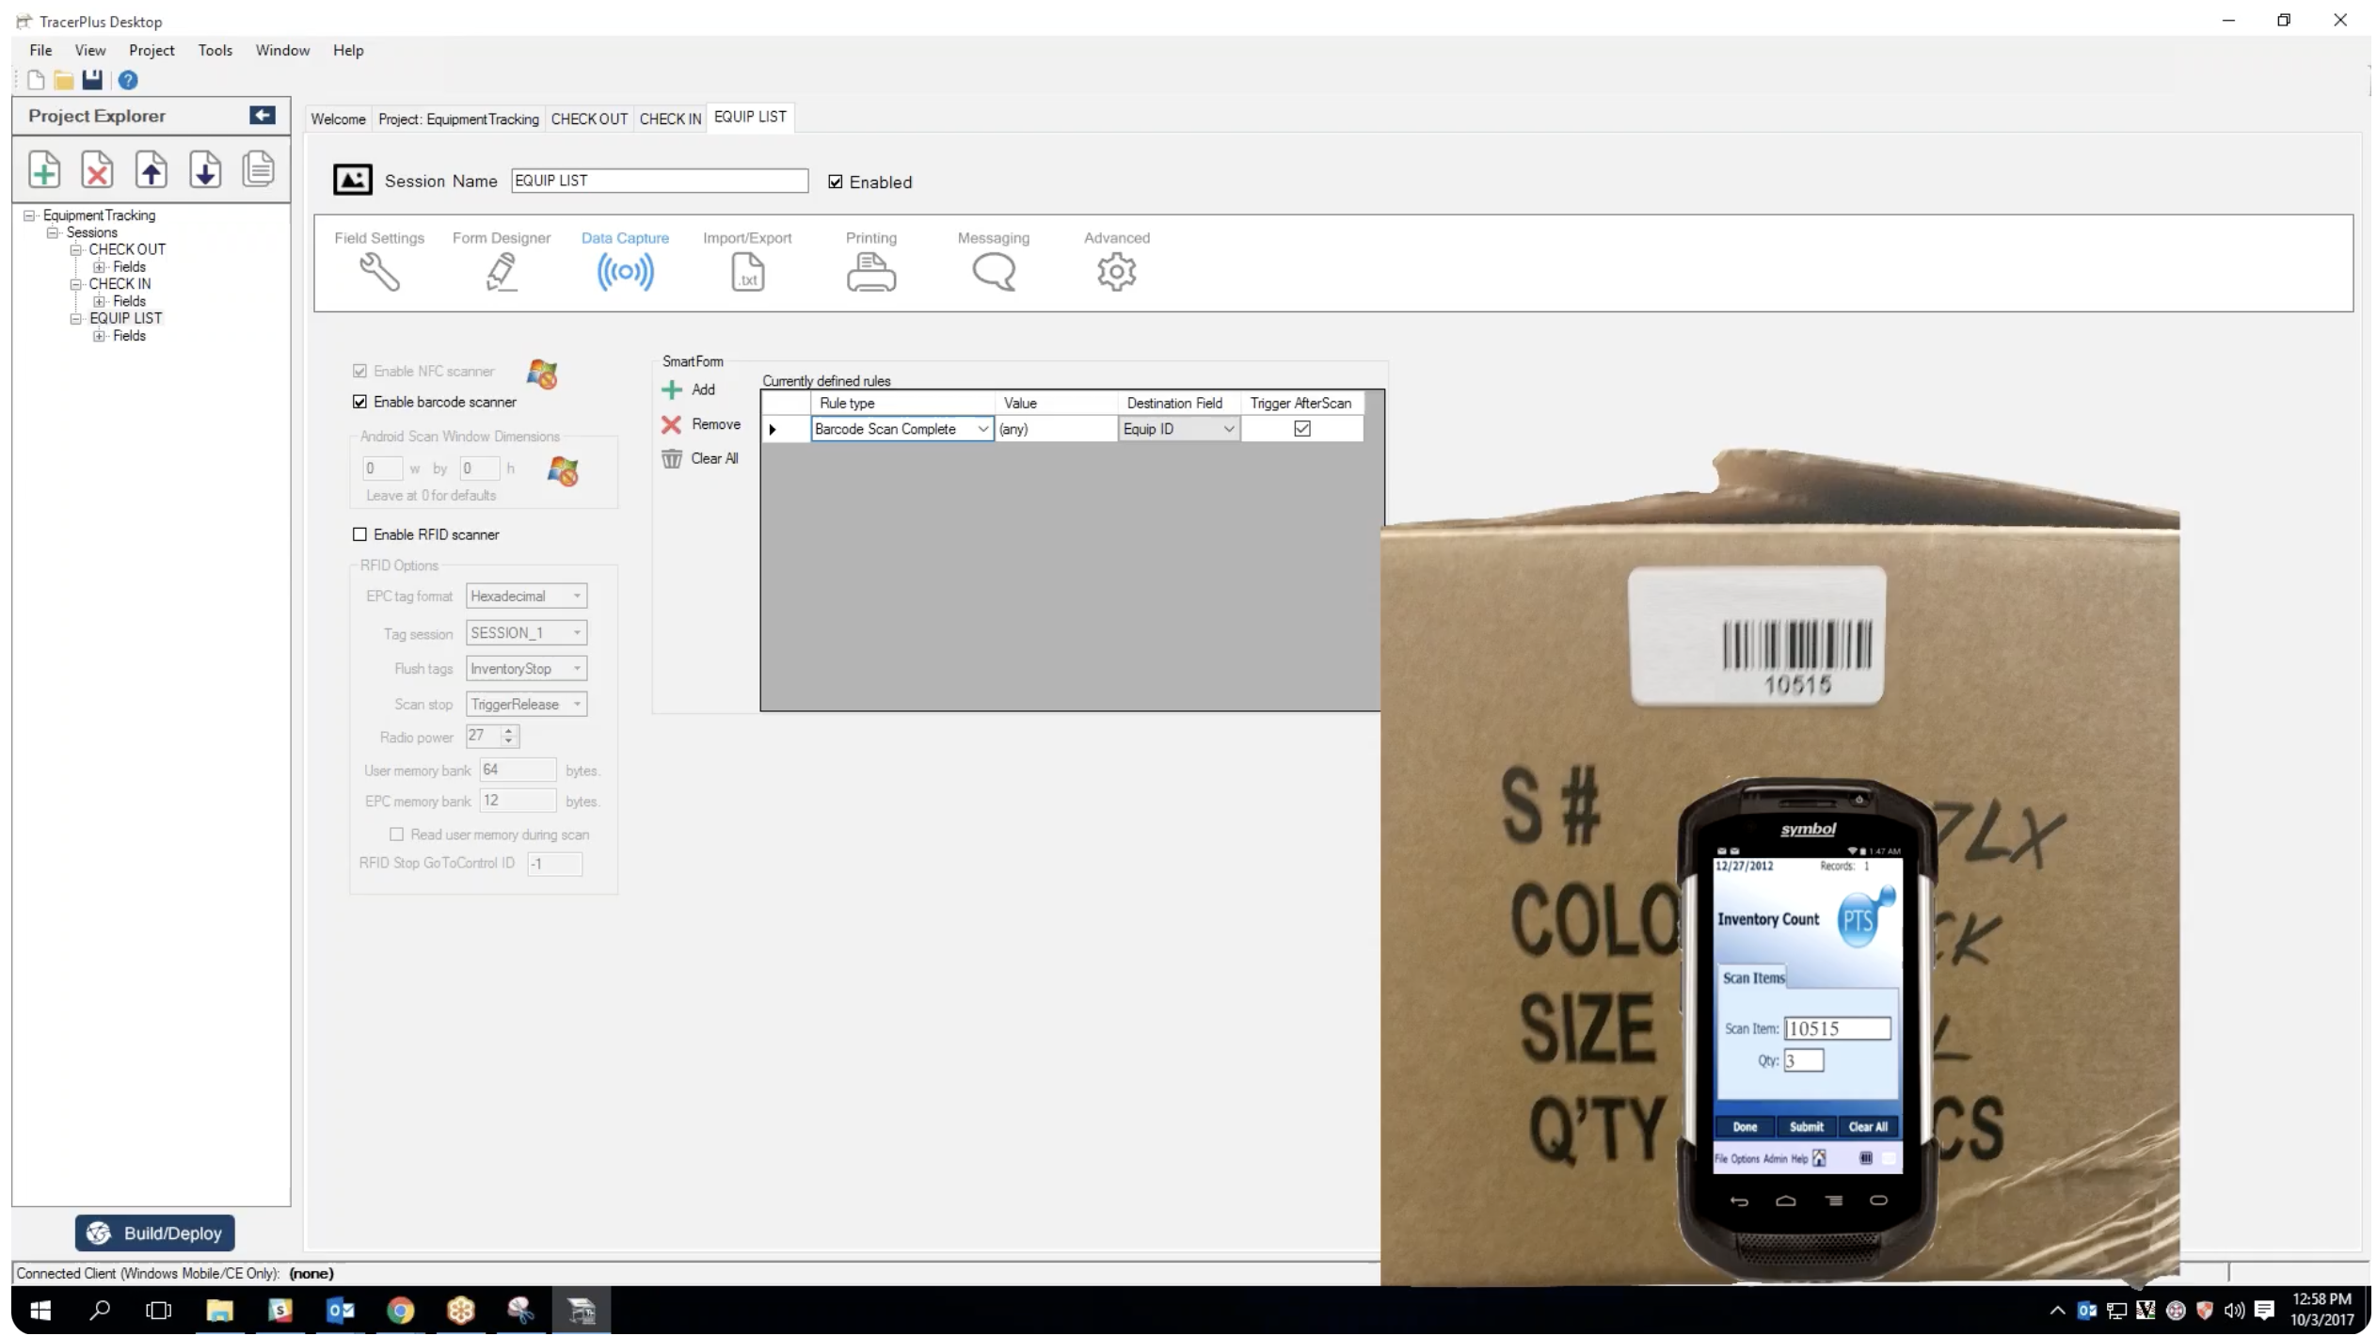Open the Messaging section

(x=993, y=272)
